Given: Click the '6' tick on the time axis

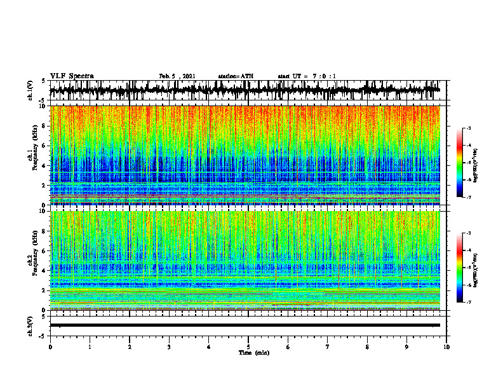Looking at the screenshot, I should 288,347.
